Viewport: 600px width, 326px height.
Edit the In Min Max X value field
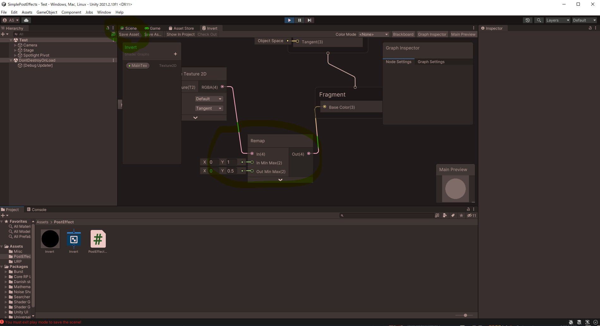[213, 162]
